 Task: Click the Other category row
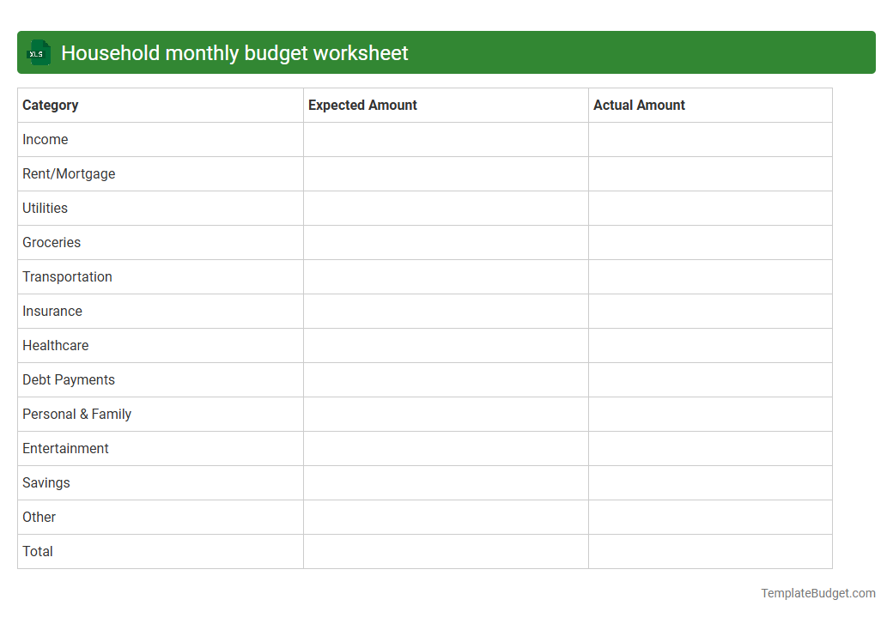pos(39,517)
